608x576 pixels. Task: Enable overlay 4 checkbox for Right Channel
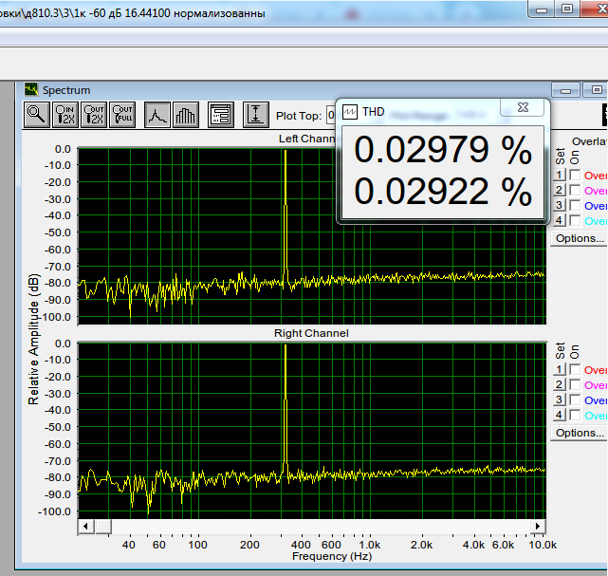click(x=575, y=416)
